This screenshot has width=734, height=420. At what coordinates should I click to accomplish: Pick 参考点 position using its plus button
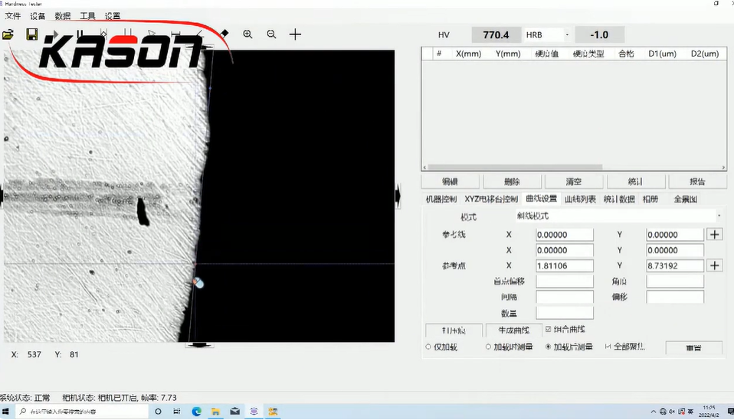(x=715, y=265)
